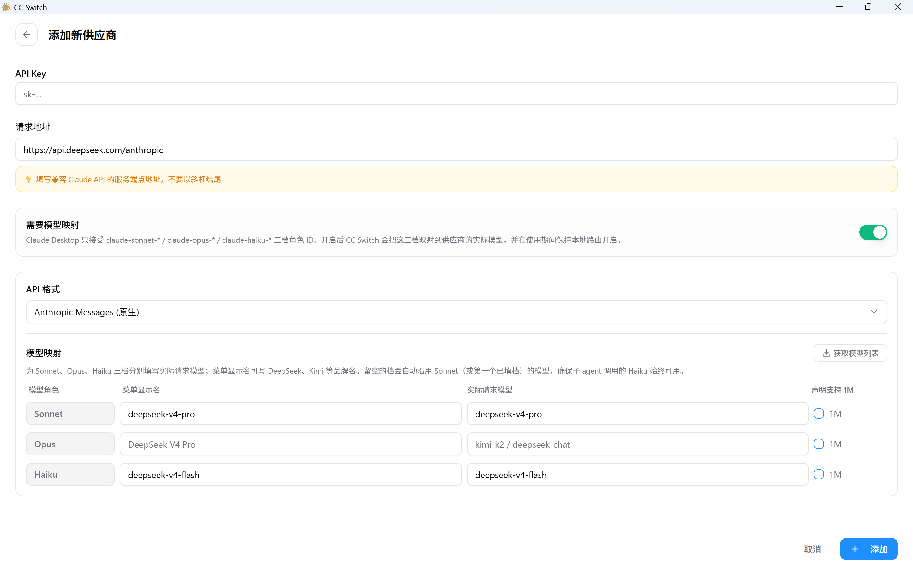Click the CC Switch app icon in title bar
The width and height of the screenshot is (913, 569).
coord(6,7)
